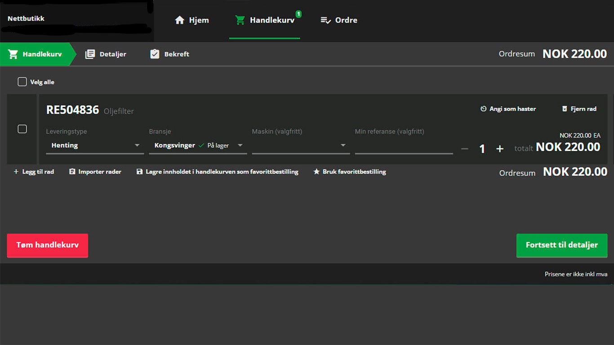Go to the Bekreft checkout step
The image size is (614, 345).
(x=169, y=54)
